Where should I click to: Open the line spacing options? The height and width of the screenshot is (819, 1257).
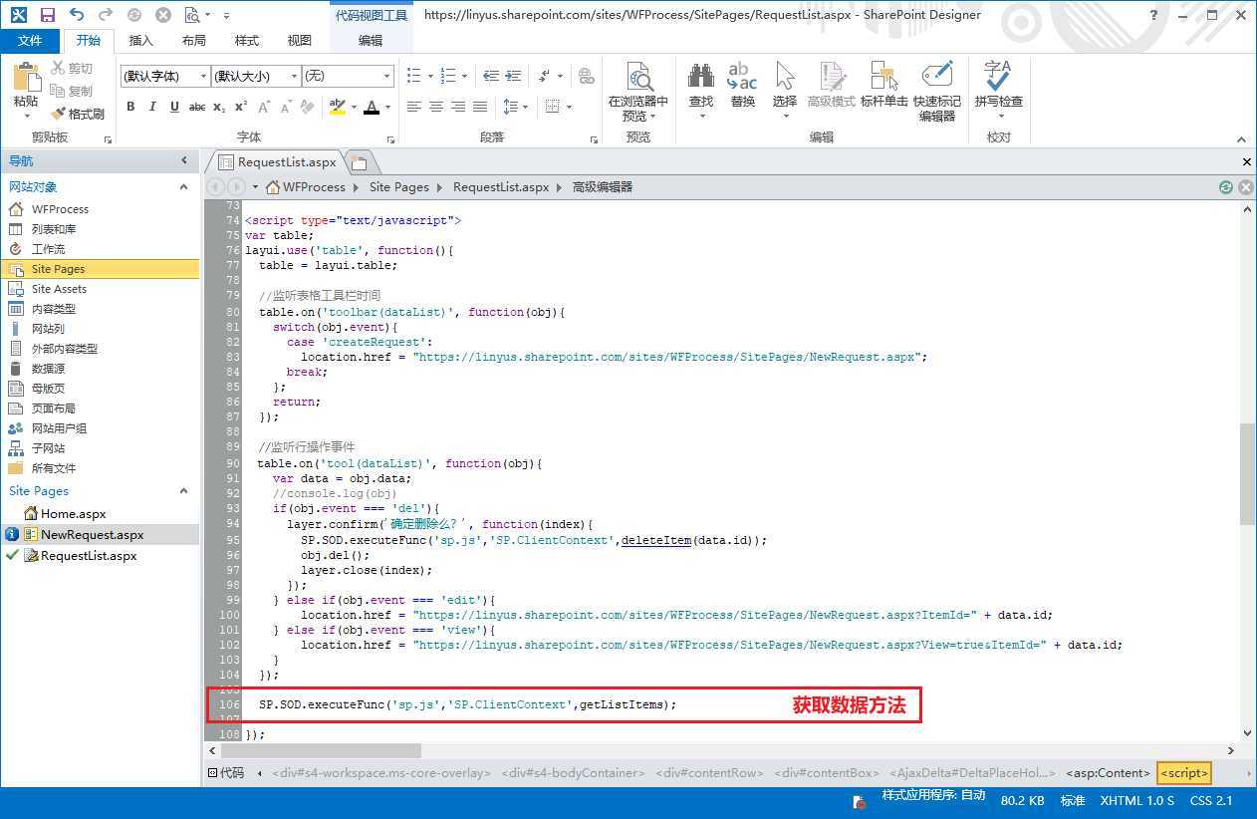[x=515, y=107]
